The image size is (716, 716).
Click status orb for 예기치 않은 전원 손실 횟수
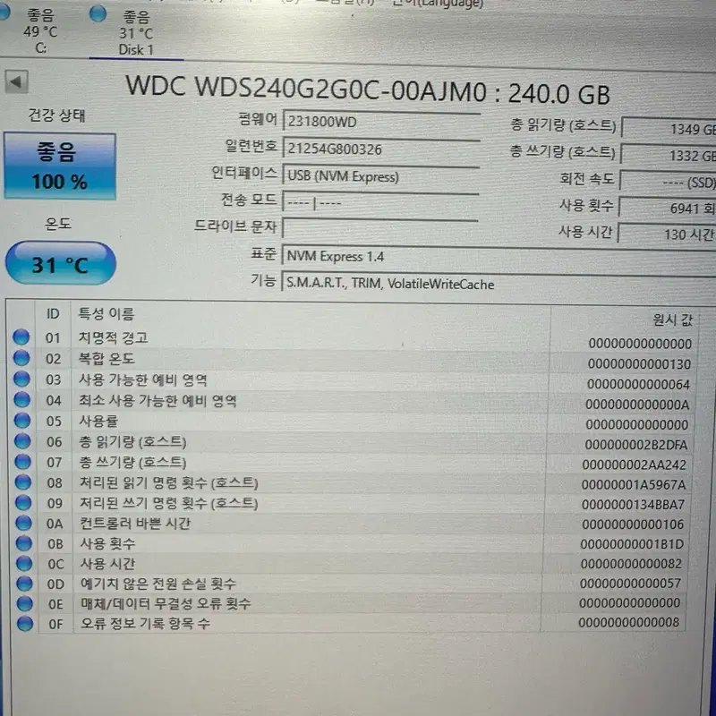(x=24, y=584)
